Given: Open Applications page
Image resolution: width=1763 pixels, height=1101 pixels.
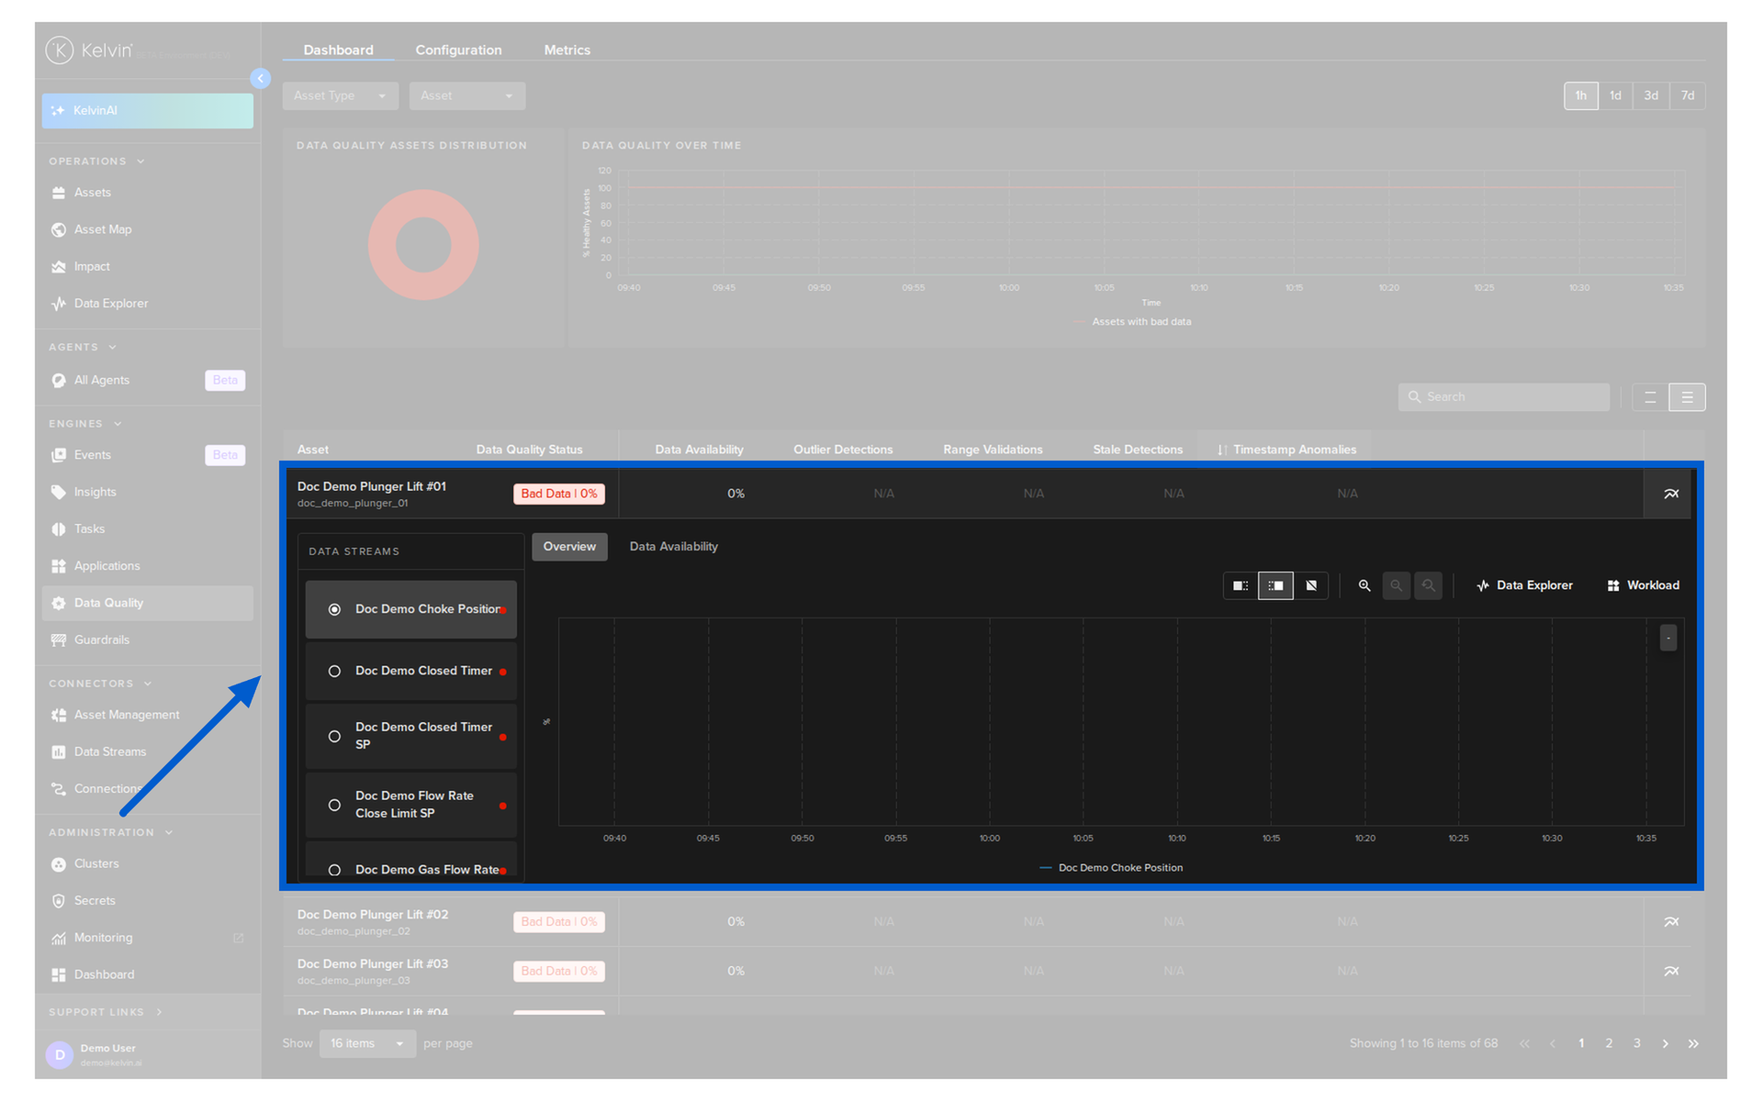Looking at the screenshot, I should tap(147, 566).
